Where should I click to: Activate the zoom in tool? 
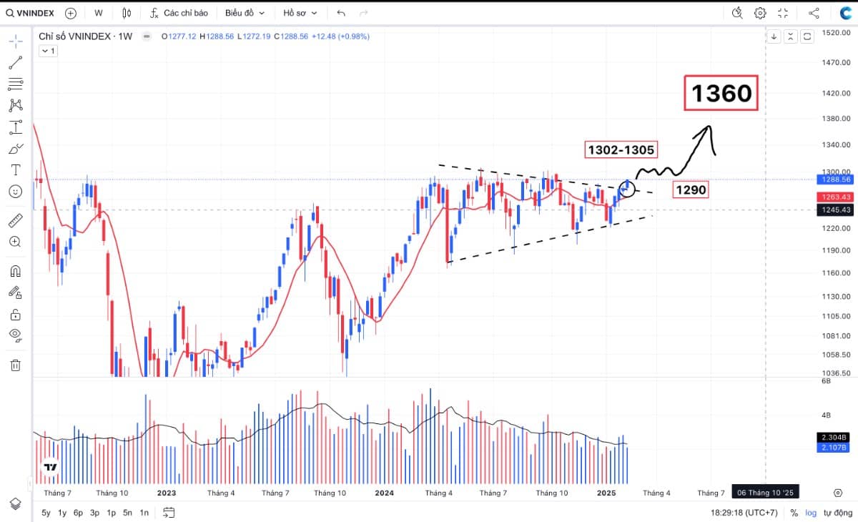tap(15, 242)
